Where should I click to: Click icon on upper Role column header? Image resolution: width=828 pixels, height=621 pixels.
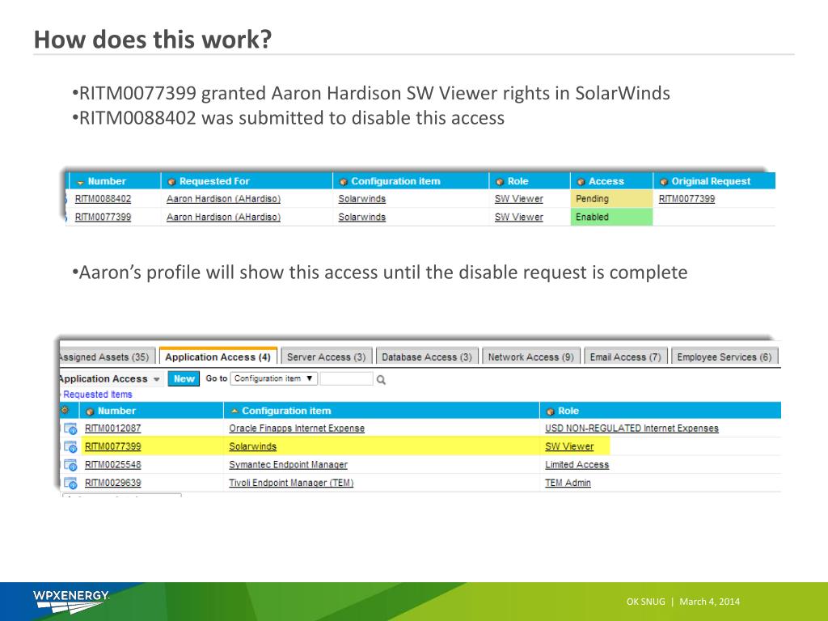500,182
